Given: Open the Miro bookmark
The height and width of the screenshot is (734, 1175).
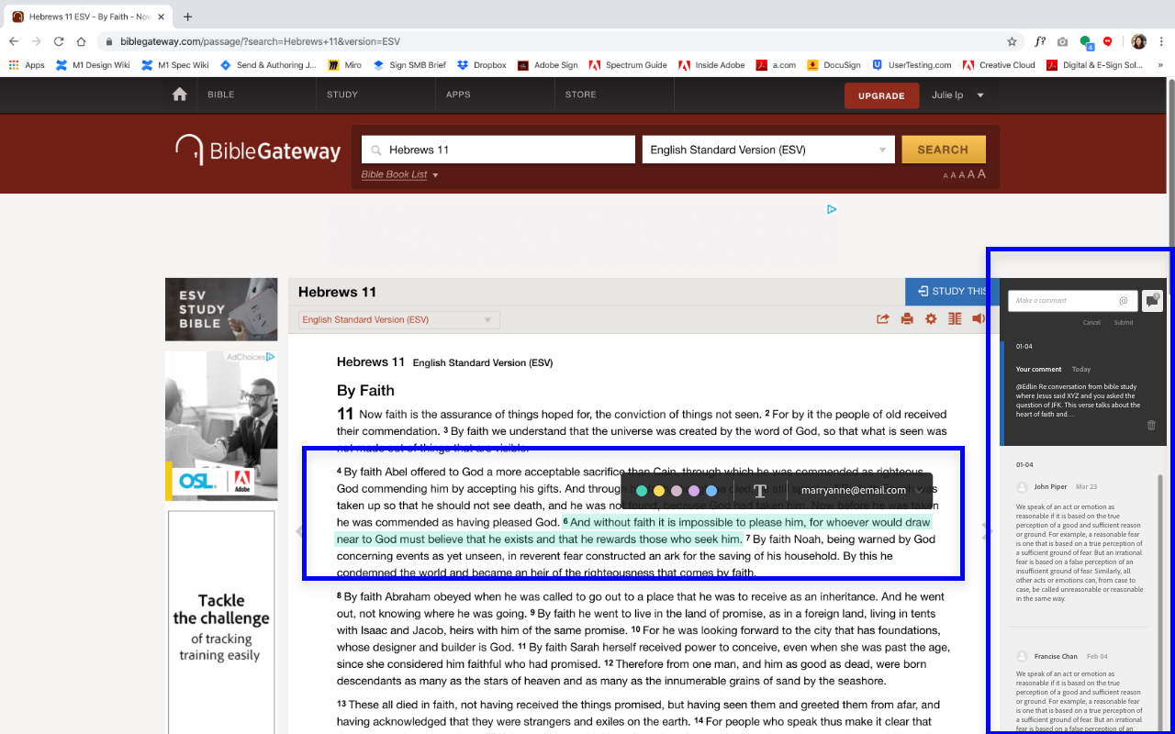Looking at the screenshot, I should point(345,65).
